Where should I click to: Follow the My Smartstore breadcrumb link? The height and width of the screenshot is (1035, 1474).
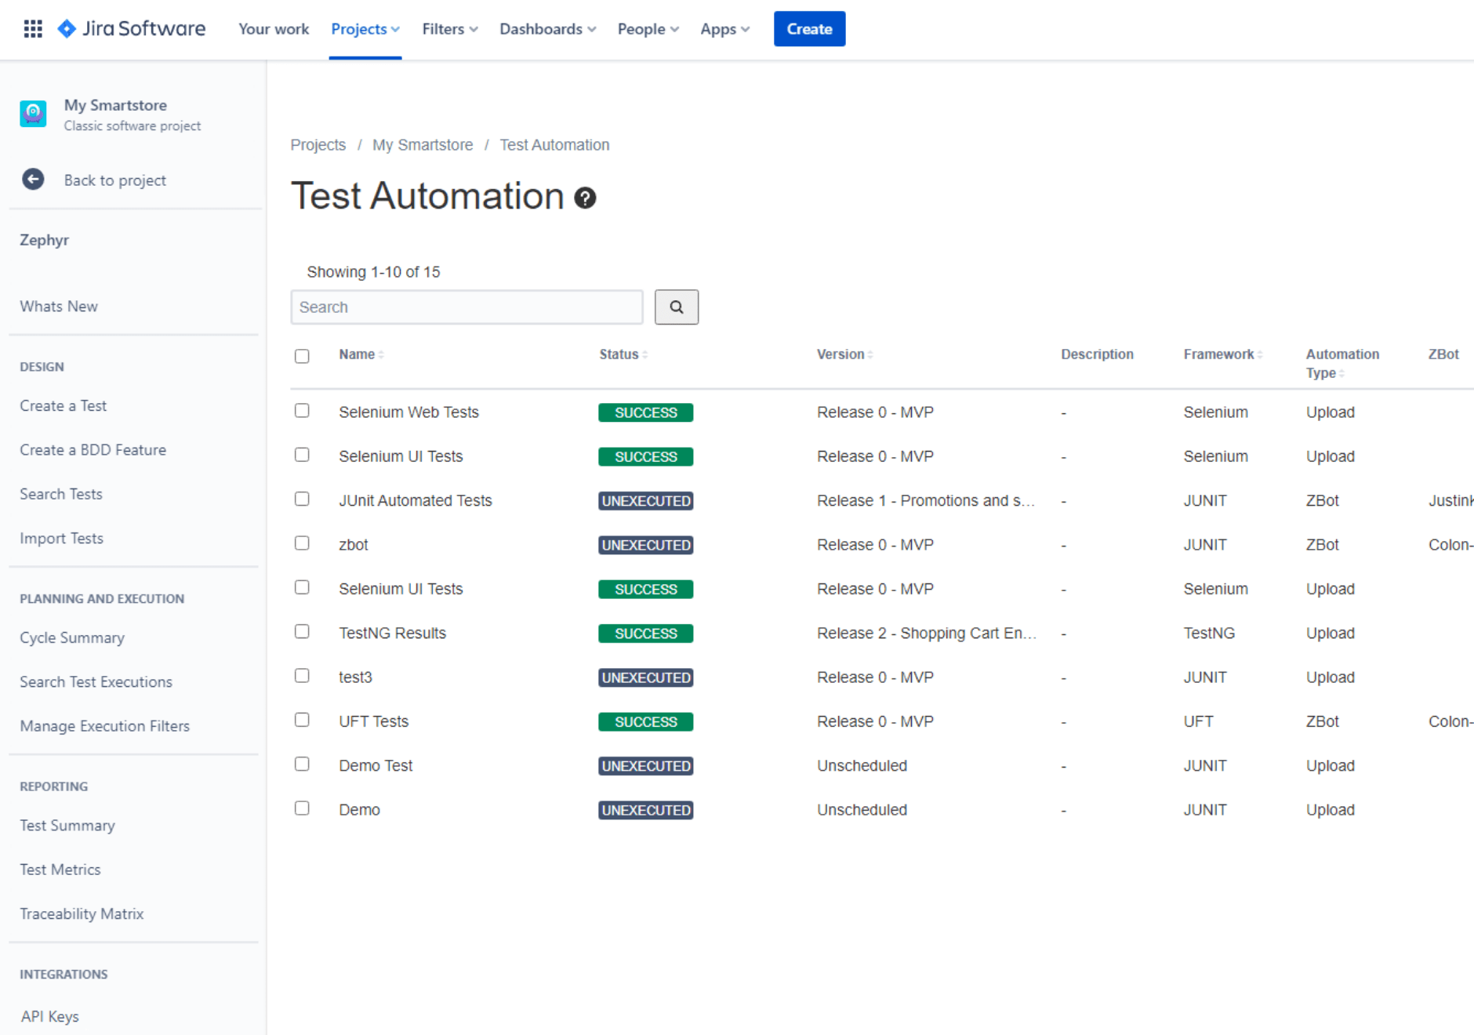pos(423,145)
